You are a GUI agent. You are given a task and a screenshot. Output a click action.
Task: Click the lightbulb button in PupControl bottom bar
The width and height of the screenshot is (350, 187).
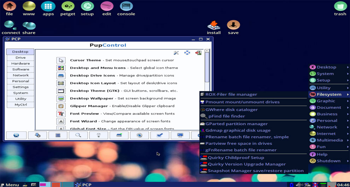coord(98,135)
